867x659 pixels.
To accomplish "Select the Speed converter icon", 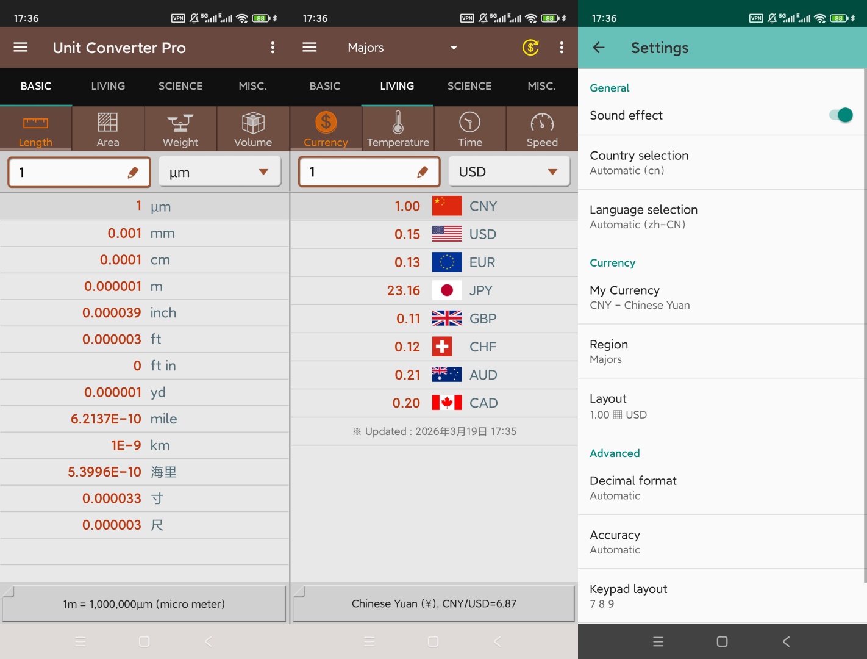I will 542,129.
